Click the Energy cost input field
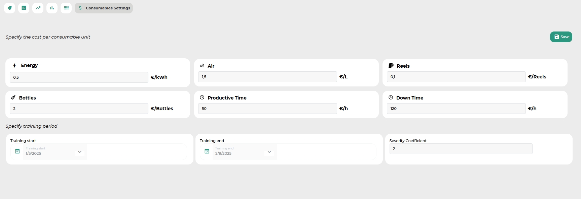 (79, 77)
